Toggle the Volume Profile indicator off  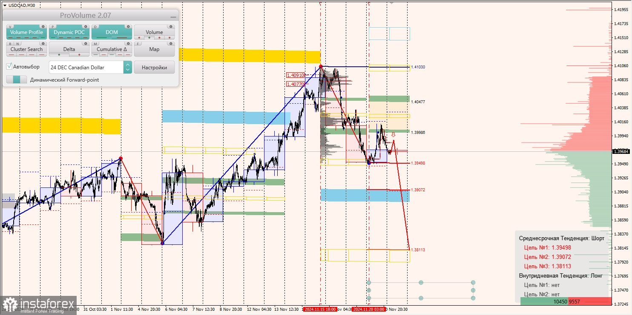point(27,32)
